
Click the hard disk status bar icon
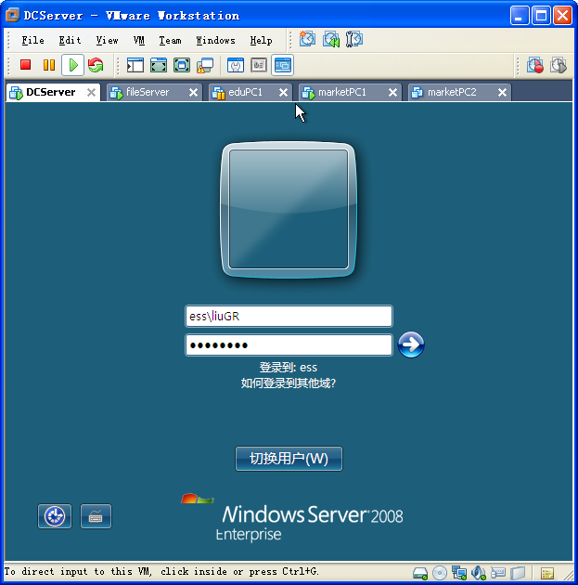click(420, 572)
